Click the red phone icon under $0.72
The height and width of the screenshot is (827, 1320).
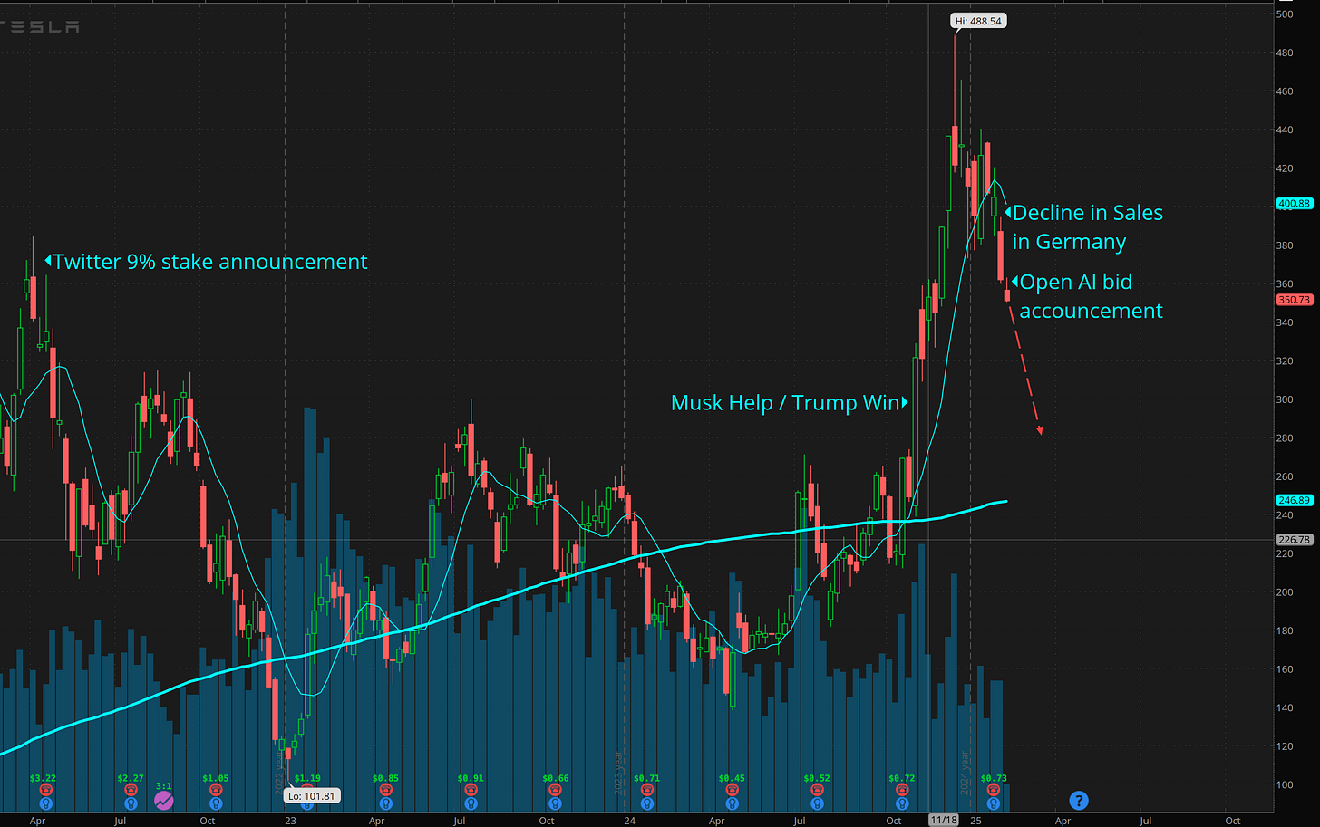click(x=902, y=790)
